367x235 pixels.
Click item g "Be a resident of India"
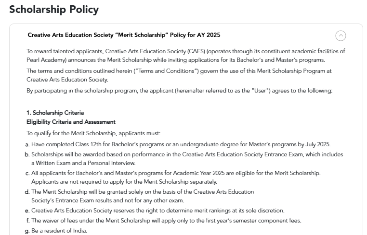59,231
